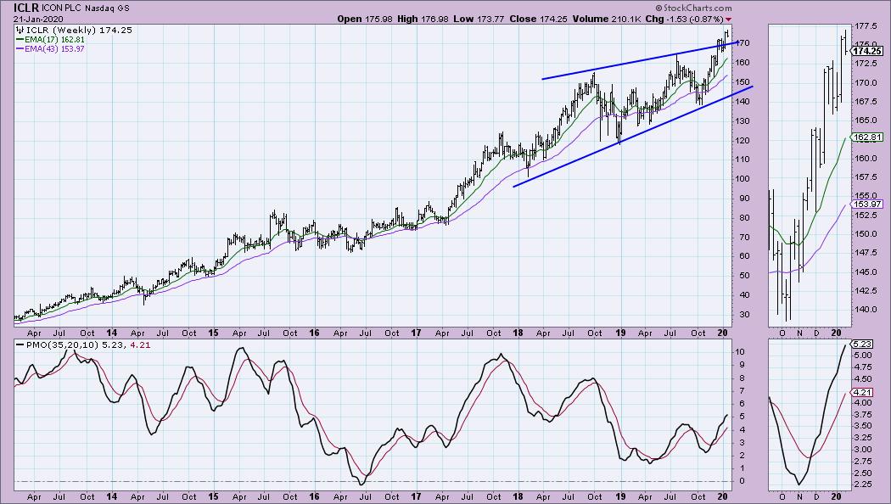This screenshot has width=891, height=504.
Task: Click the 100 price axis label
Action: click(744, 178)
